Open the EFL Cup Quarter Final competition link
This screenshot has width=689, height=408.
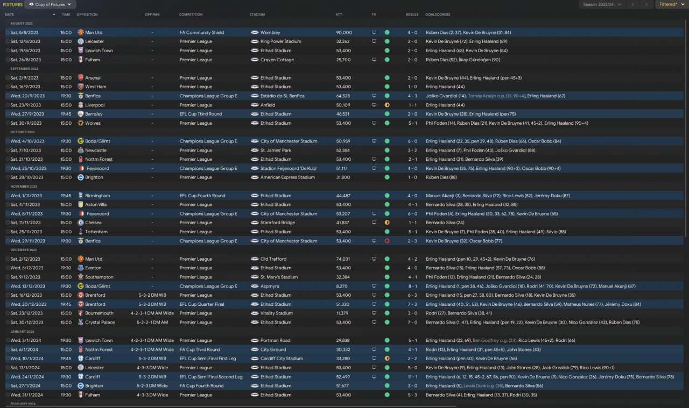click(202, 304)
